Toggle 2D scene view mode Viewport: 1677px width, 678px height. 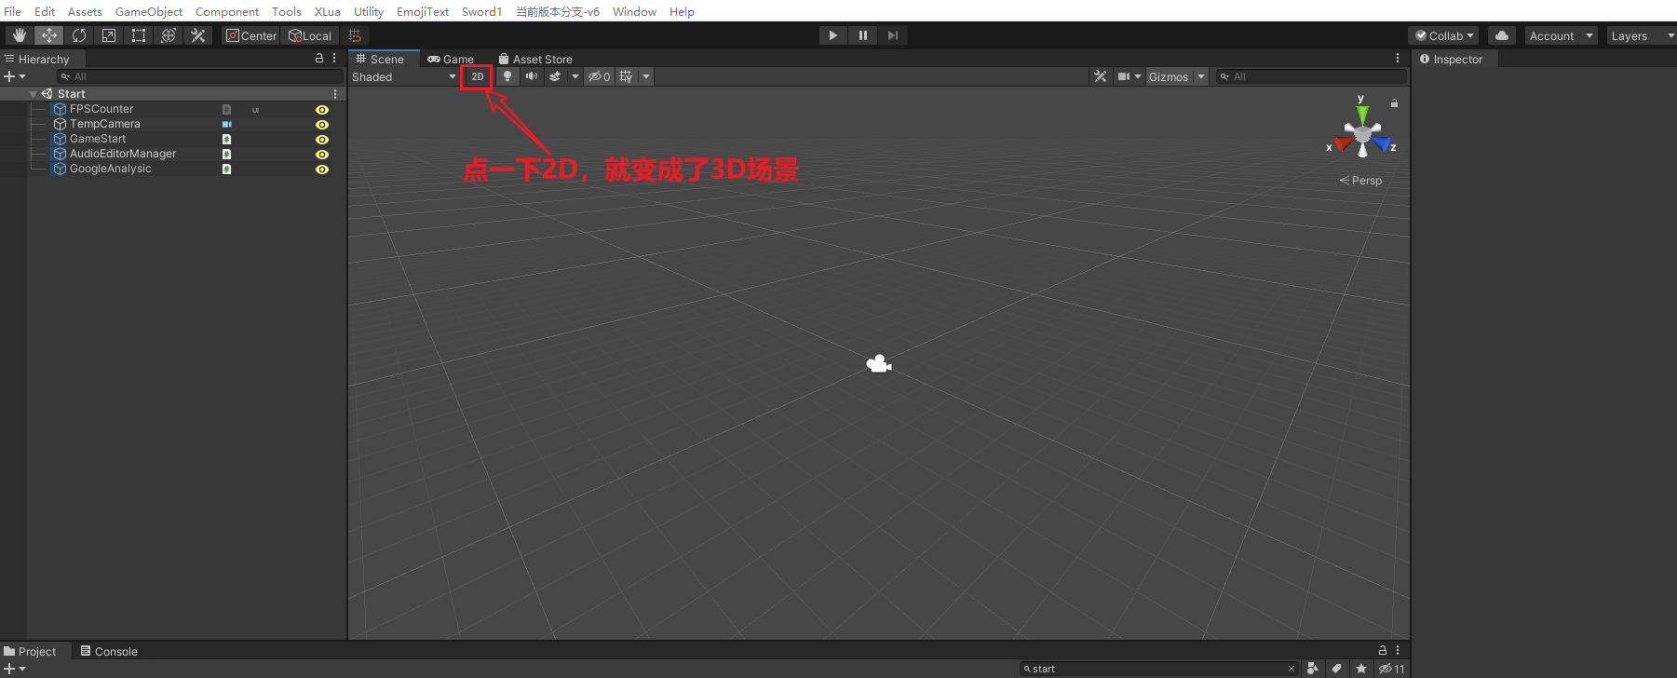[x=477, y=76]
